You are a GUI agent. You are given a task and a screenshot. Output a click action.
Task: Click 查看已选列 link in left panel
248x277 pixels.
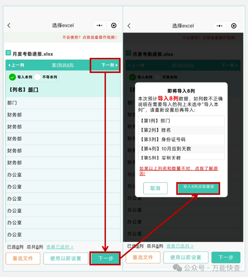pos(60,247)
